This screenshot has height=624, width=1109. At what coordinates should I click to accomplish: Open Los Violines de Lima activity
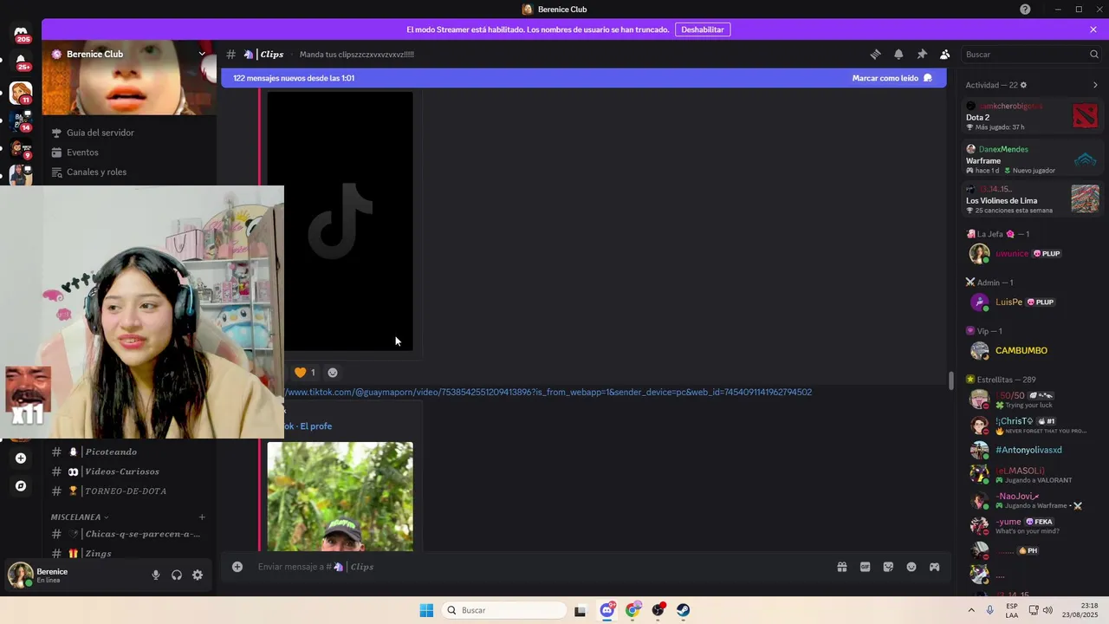tap(1032, 199)
